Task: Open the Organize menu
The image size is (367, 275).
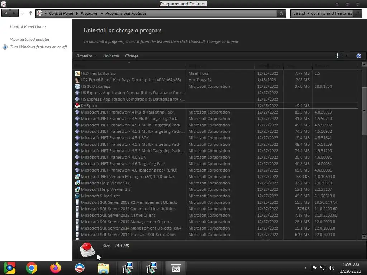Action: 86,56
